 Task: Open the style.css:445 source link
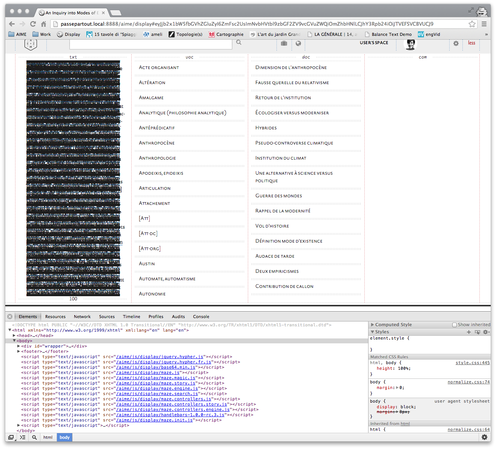pyautogui.click(x=473, y=363)
